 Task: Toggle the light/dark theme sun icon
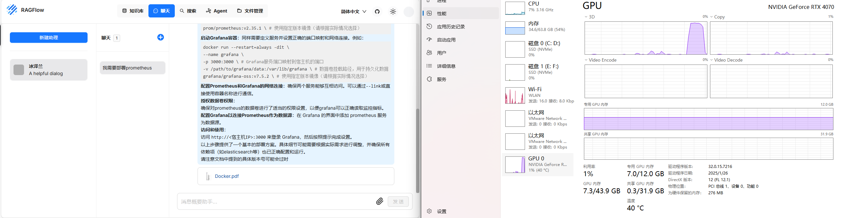[393, 12]
